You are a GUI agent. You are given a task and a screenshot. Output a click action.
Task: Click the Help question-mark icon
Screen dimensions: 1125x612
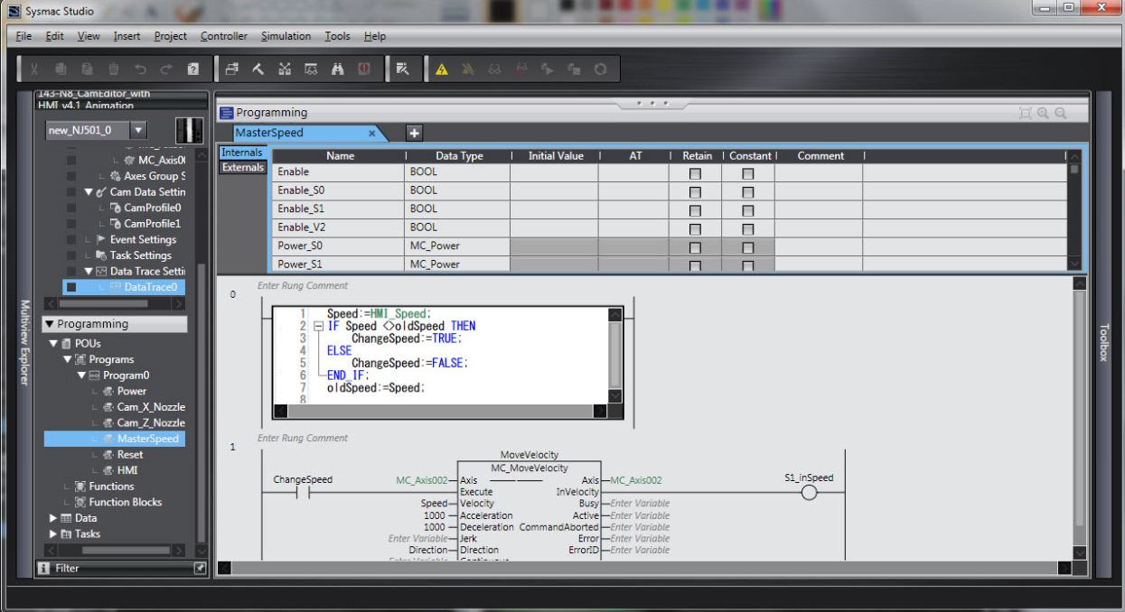192,69
